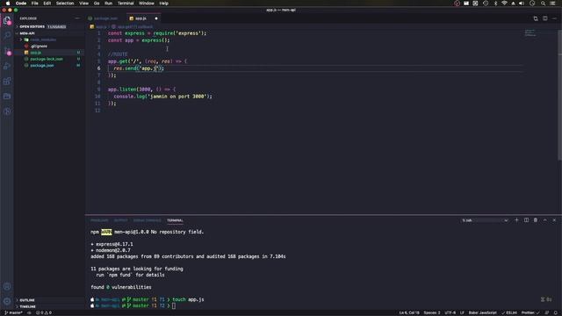
Task: Split the terminal panel
Action: (526, 220)
